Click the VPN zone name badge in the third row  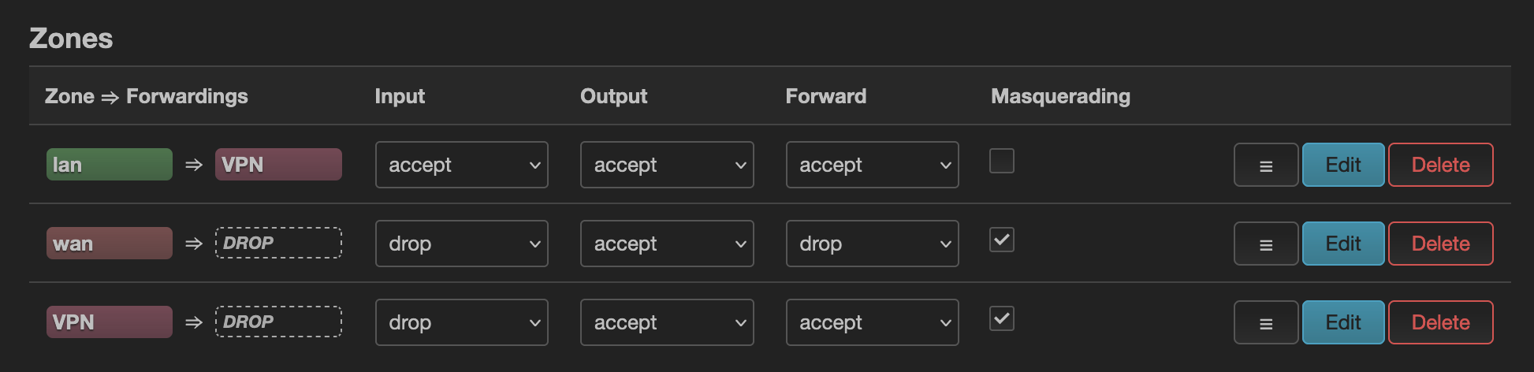(109, 322)
